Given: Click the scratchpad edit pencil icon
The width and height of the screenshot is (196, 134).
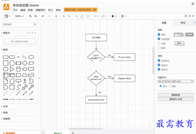Looking at the screenshot, I should (x=33, y=33).
